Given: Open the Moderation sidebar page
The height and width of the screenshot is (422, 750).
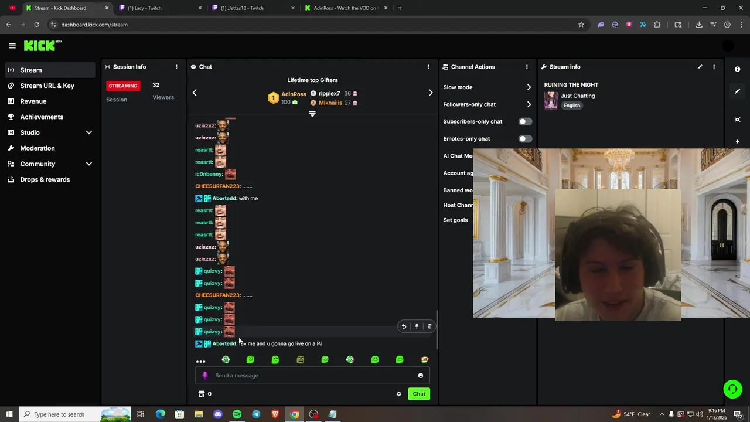Looking at the screenshot, I should pyautogui.click(x=49, y=148).
